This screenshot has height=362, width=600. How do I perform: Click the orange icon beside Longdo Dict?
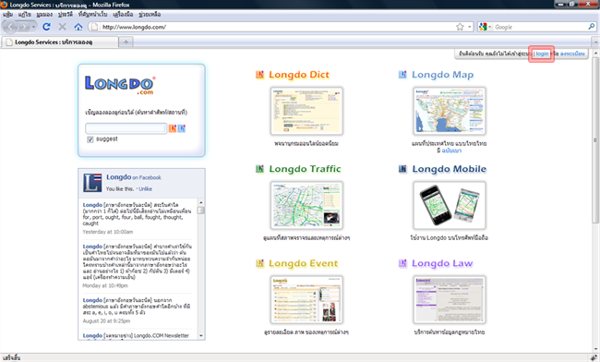[x=259, y=75]
